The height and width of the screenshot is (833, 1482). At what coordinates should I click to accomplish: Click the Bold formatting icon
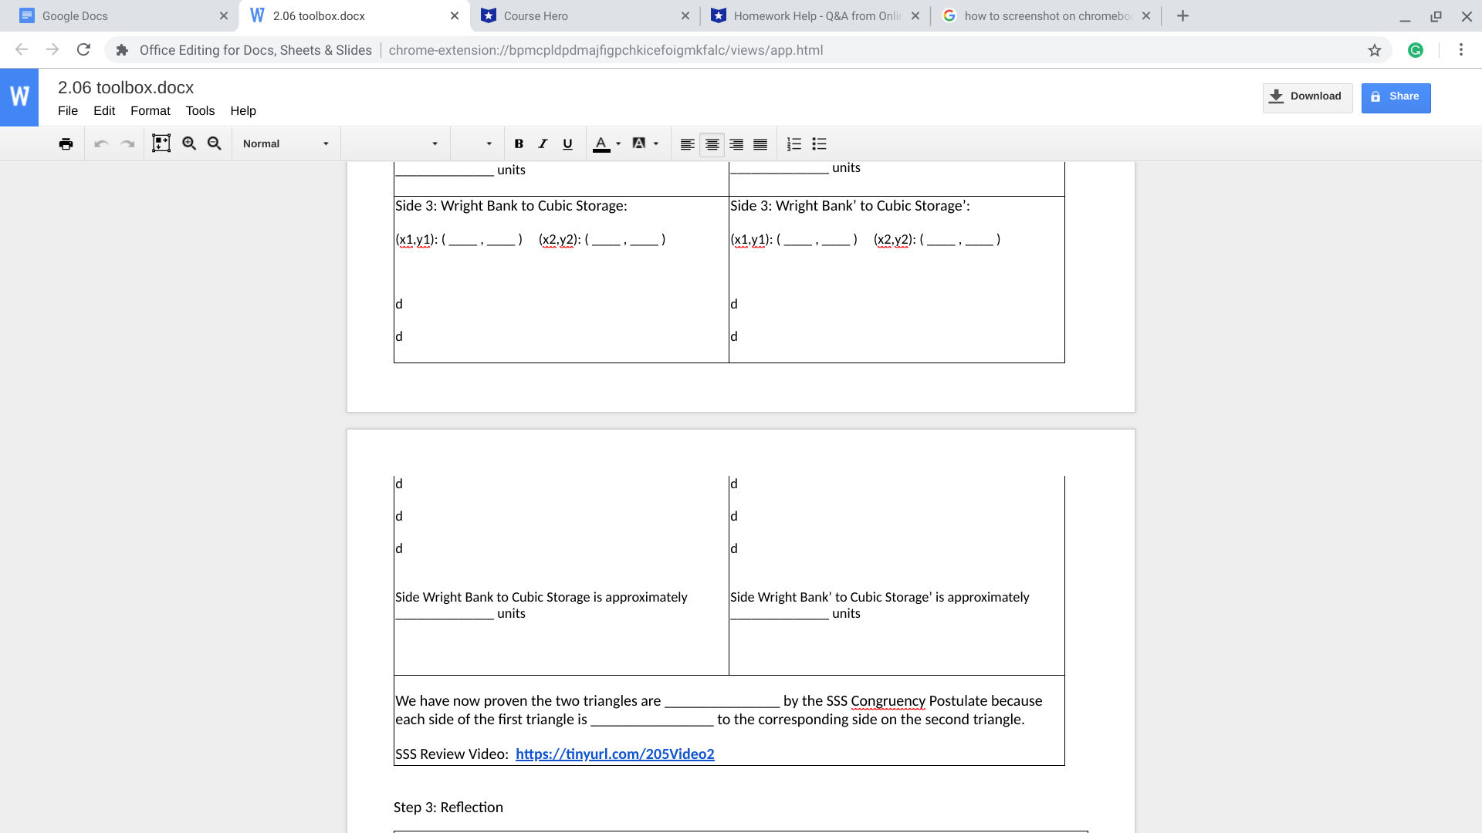519,143
